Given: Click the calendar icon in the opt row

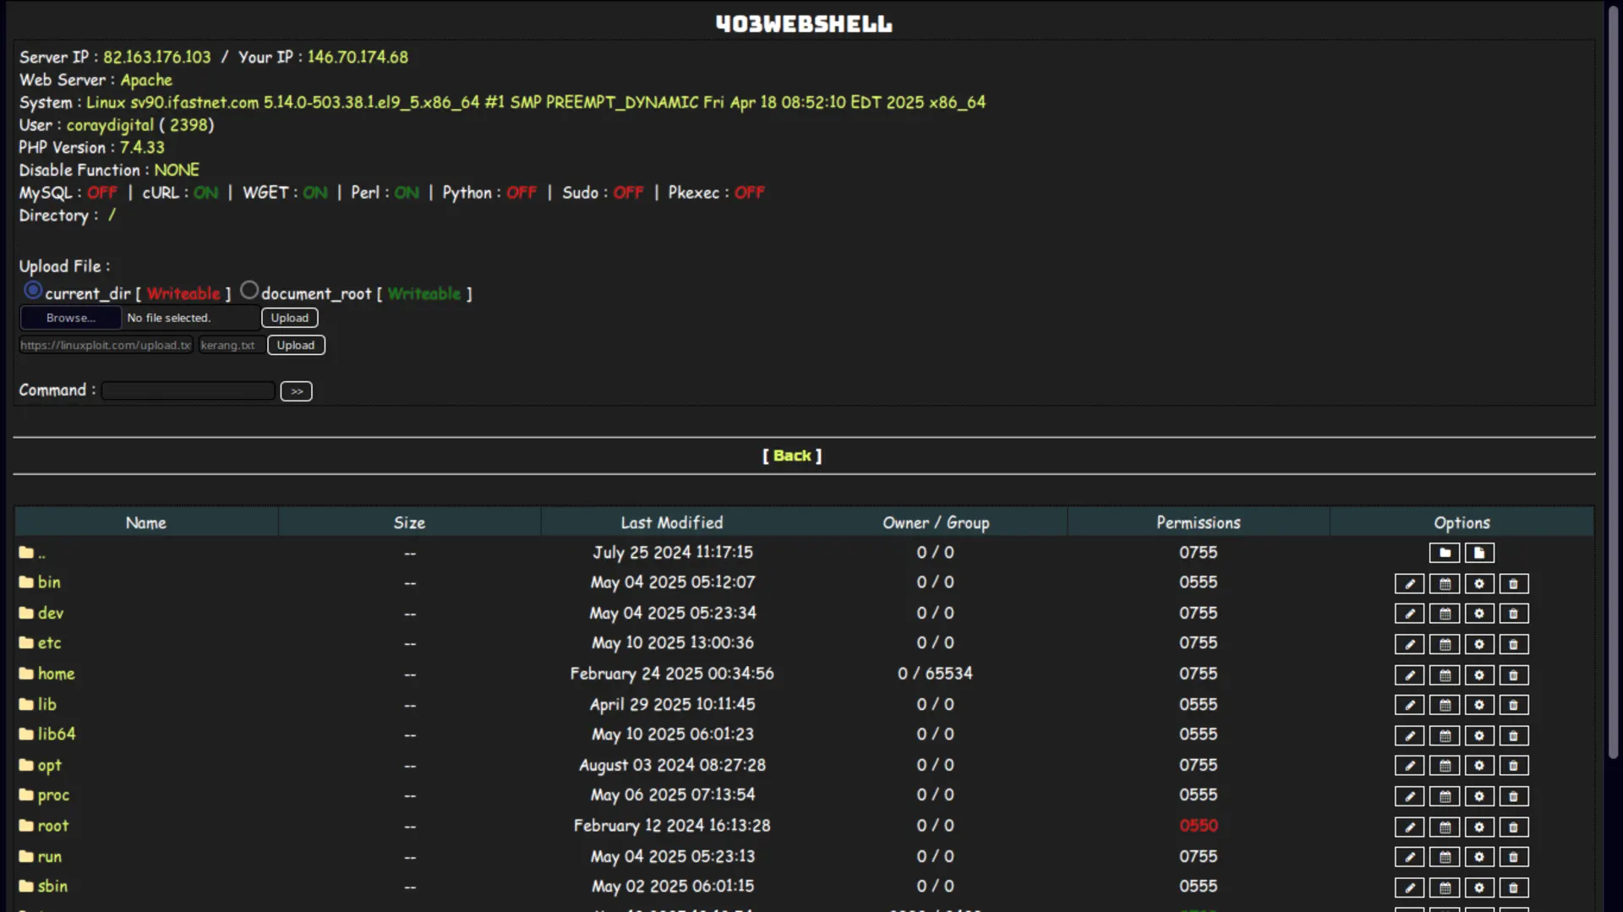Looking at the screenshot, I should click(1445, 766).
